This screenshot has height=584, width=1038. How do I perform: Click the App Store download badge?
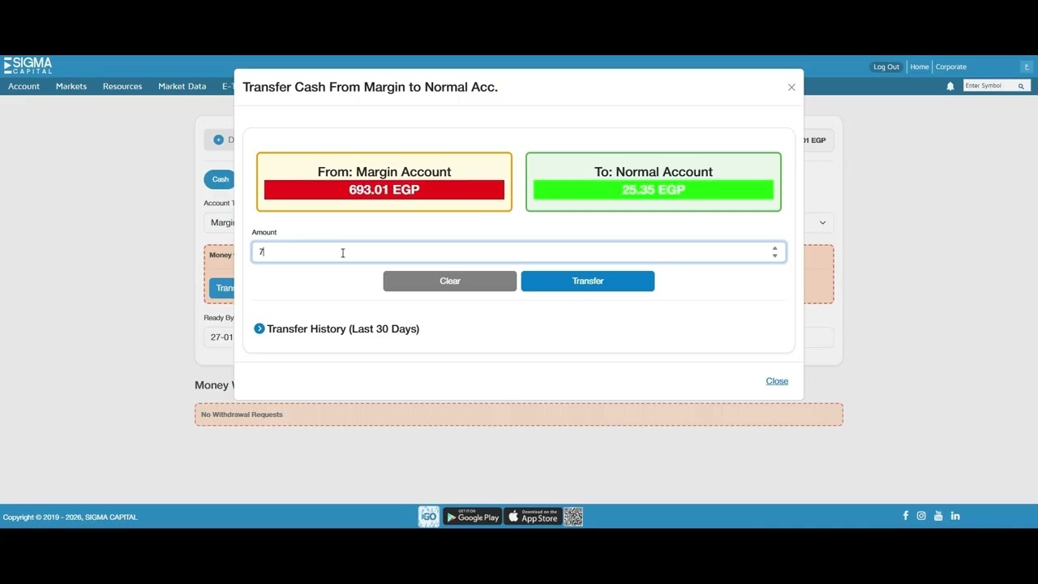point(533,517)
